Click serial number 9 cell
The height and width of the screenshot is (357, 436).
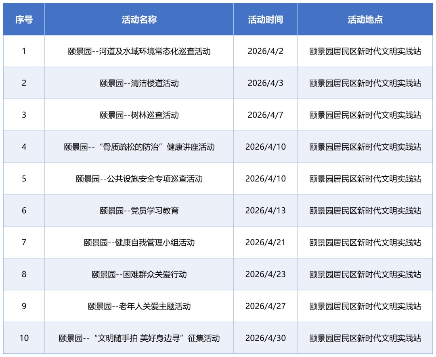pyautogui.click(x=24, y=306)
